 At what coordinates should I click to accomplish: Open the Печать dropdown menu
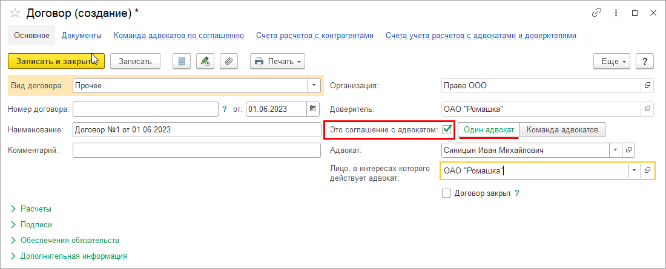tap(277, 61)
